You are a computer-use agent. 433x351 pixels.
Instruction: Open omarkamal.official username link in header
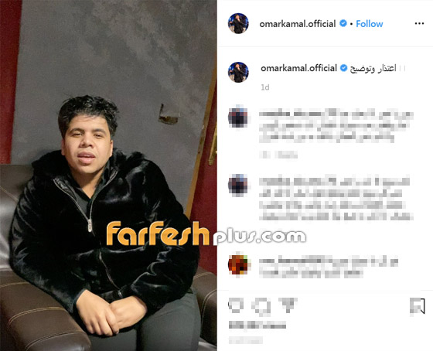click(x=298, y=24)
